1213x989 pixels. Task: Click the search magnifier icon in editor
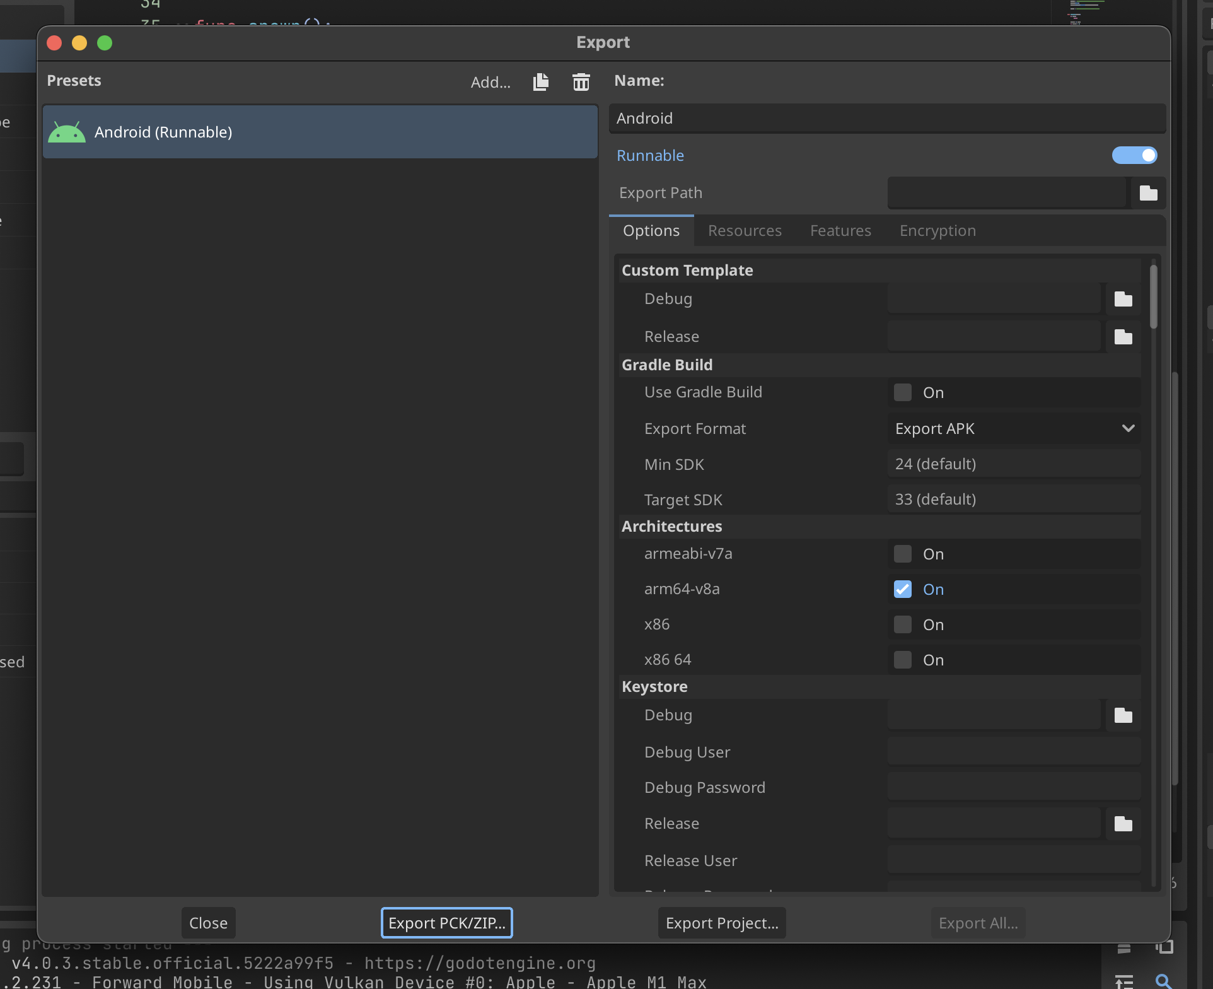coord(1164,981)
